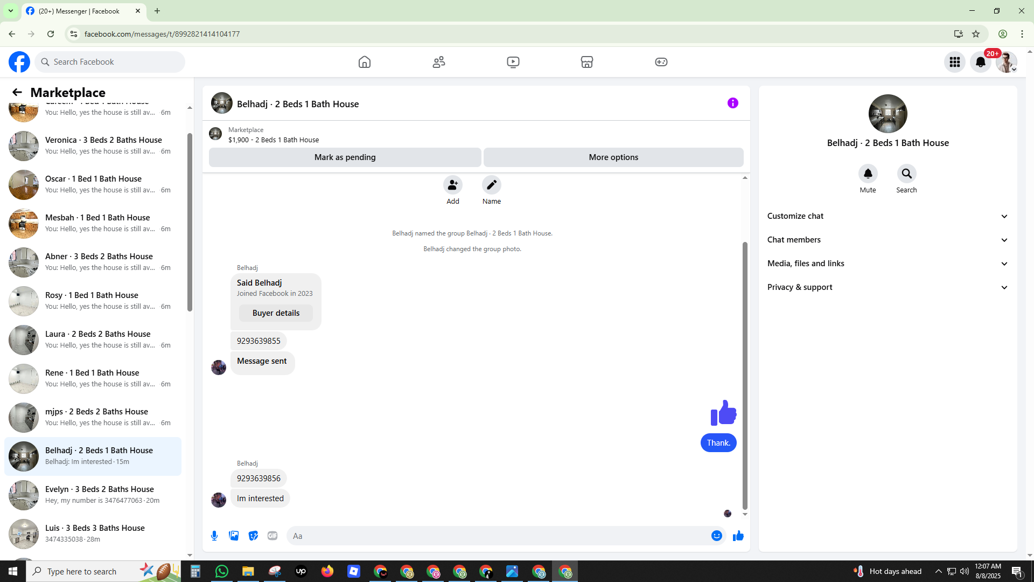Expand Chat members section
The width and height of the screenshot is (1034, 582).
pos(888,240)
